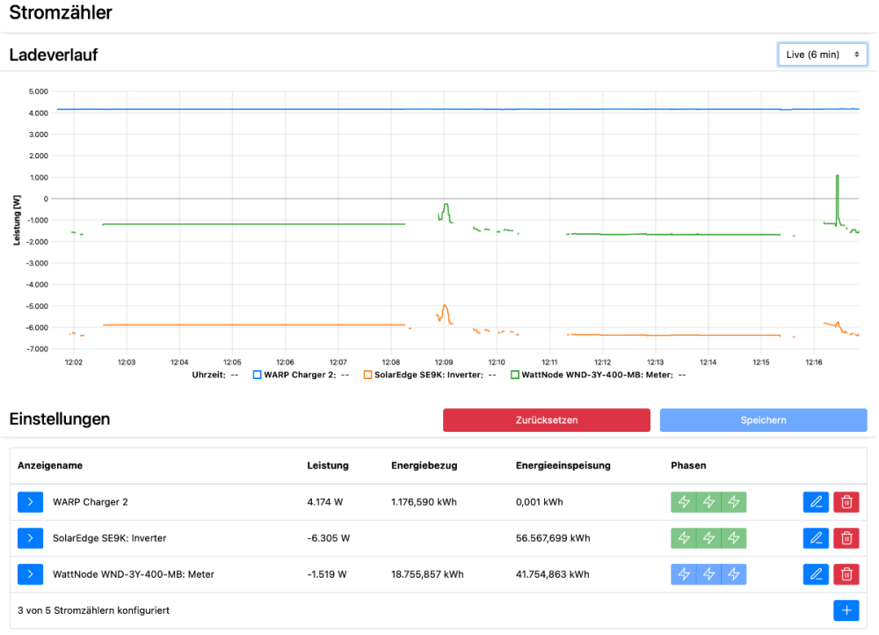The image size is (879, 635).
Task: Add a new meter with plus button
Action: (x=846, y=610)
